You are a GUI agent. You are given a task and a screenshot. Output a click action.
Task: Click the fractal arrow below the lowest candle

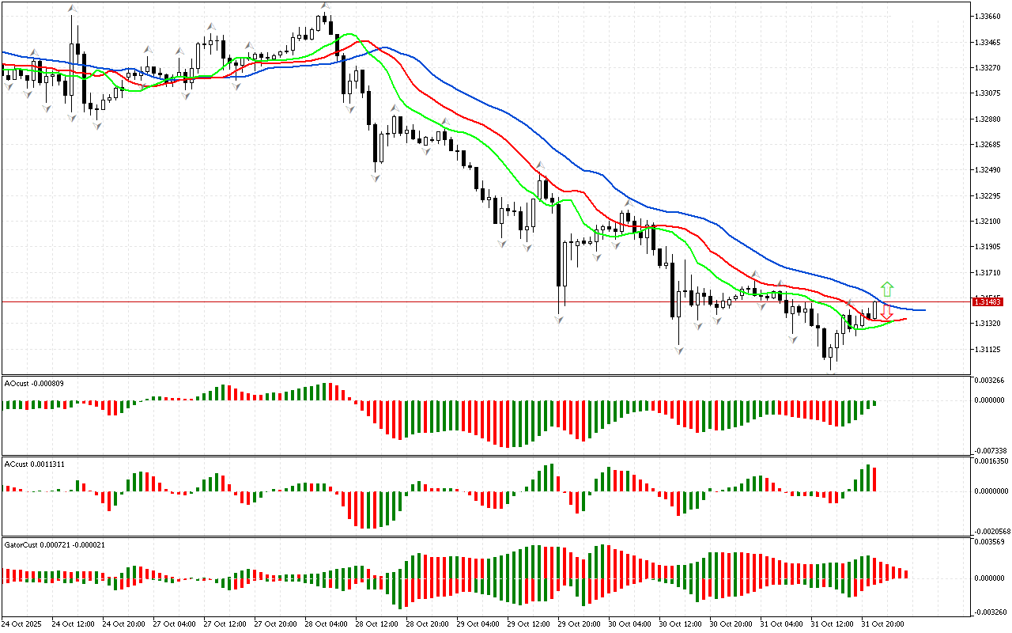(830, 370)
